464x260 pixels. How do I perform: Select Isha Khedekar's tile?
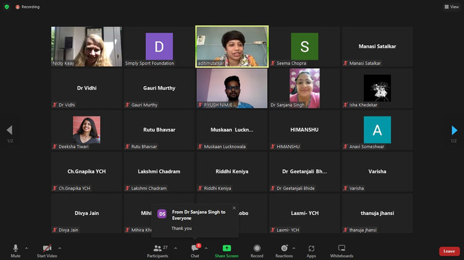coord(377,88)
